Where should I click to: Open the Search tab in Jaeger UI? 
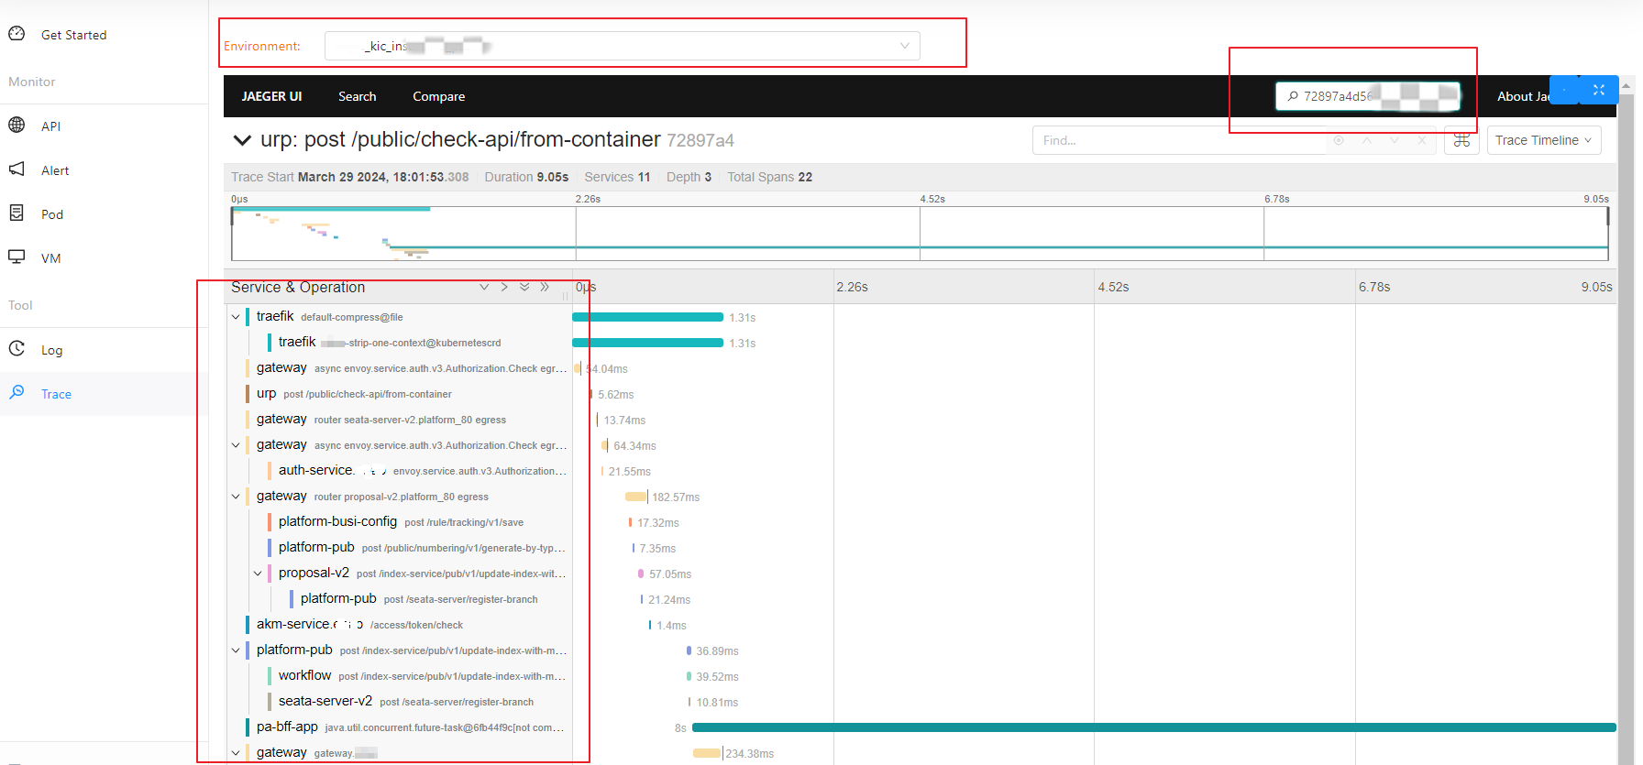pyautogui.click(x=357, y=96)
